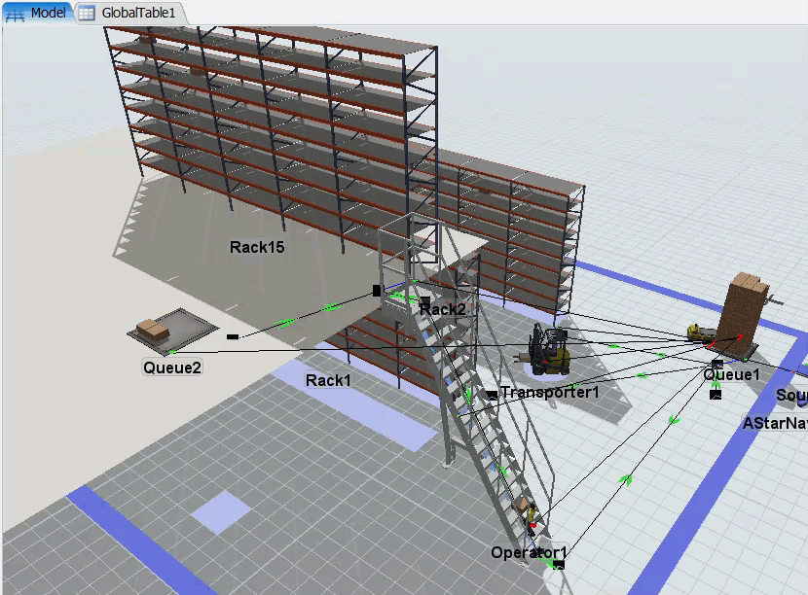808x595 pixels.
Task: Click the GlobalTable1 table grid icon
Action: pyautogui.click(x=87, y=13)
